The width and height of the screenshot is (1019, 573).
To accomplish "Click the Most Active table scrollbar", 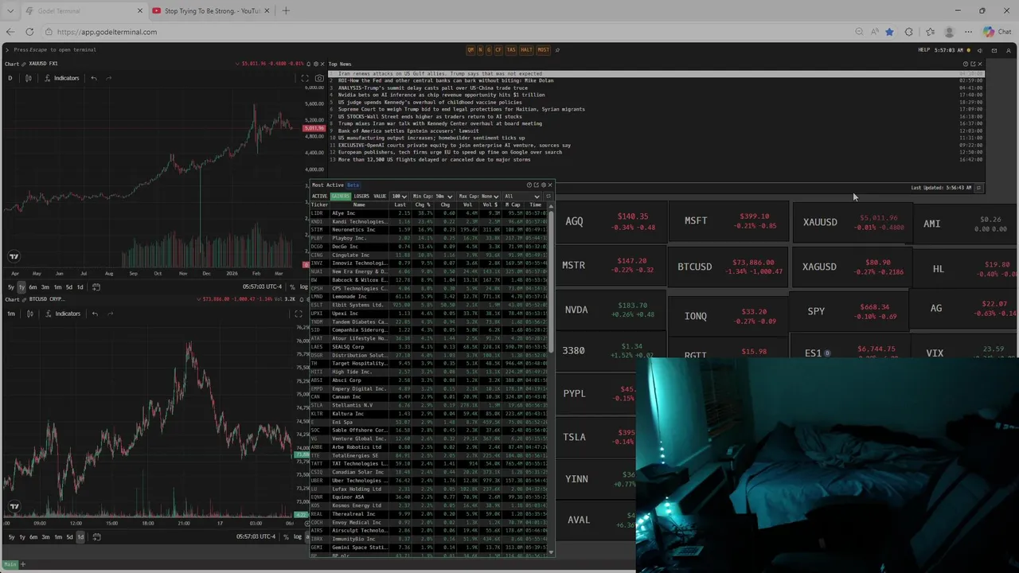I will click(x=550, y=282).
